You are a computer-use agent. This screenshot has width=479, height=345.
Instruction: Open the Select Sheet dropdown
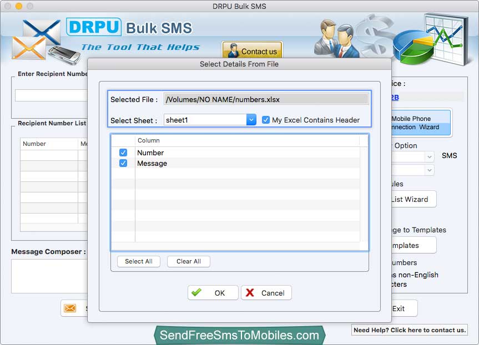pyautogui.click(x=251, y=120)
